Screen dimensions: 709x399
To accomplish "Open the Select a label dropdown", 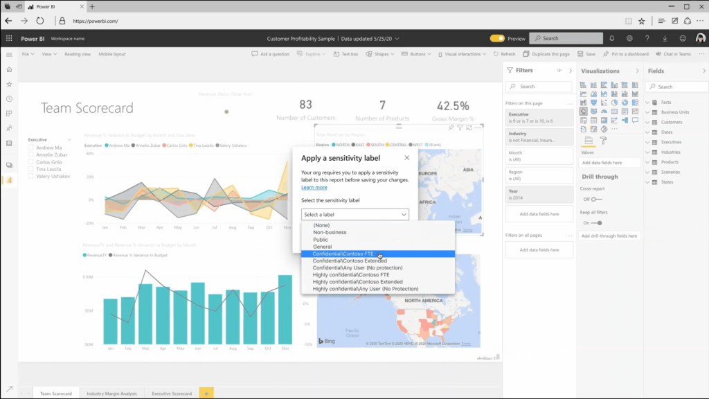I will [x=355, y=214].
